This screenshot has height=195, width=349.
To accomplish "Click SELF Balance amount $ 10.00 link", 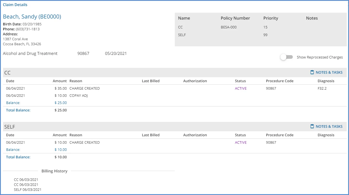I will click(61, 149).
